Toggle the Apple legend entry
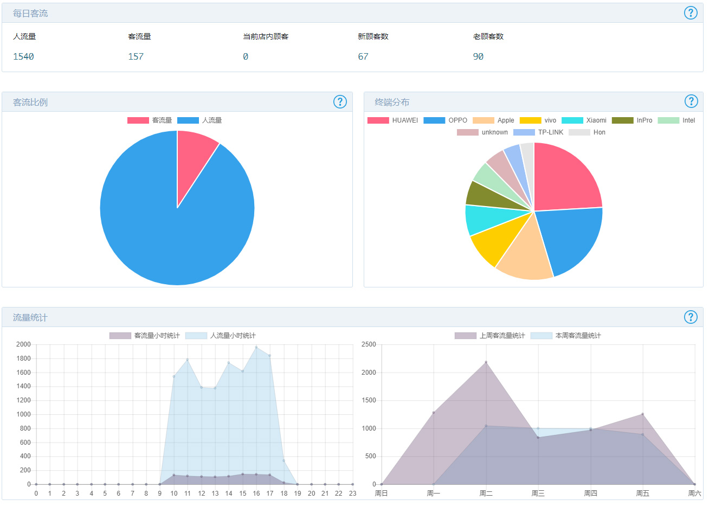 point(494,120)
